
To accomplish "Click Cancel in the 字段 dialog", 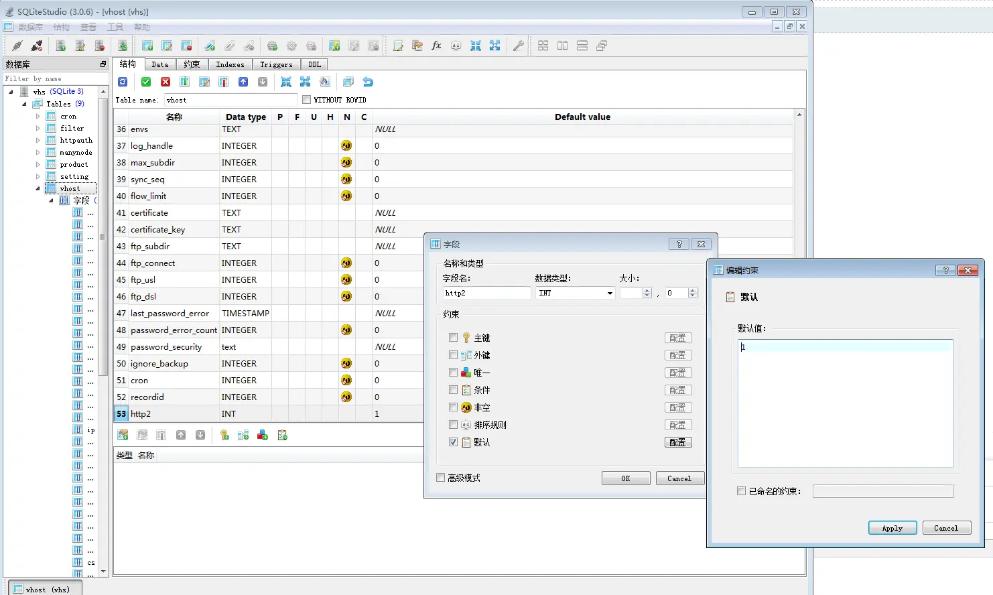I will [679, 478].
